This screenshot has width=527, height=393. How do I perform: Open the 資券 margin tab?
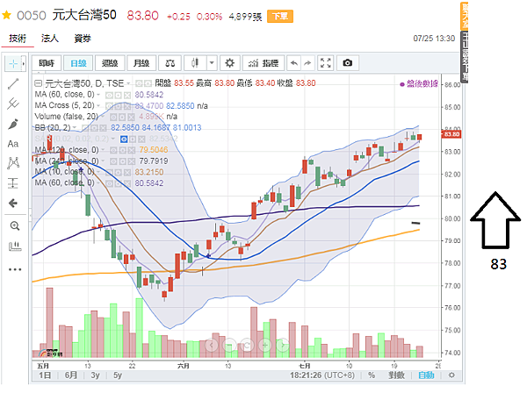pos(83,39)
